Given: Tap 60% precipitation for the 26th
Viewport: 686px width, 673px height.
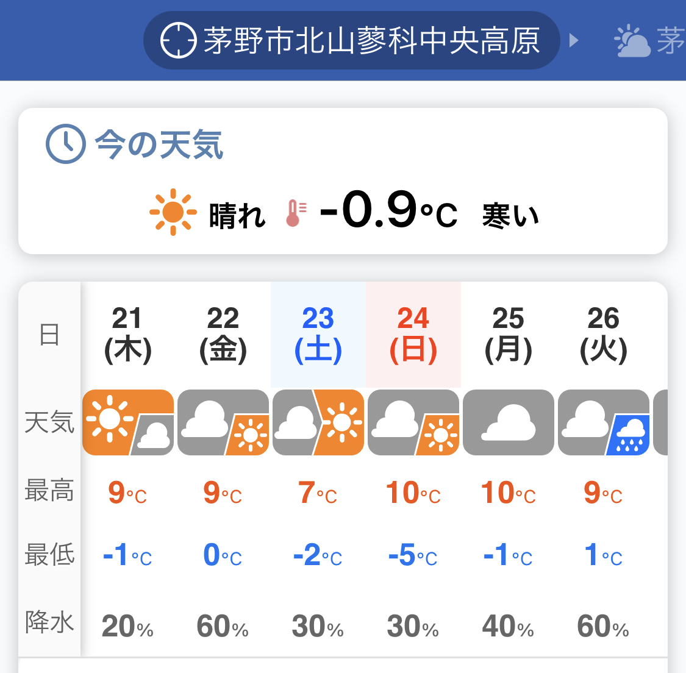Looking at the screenshot, I should 603,626.
